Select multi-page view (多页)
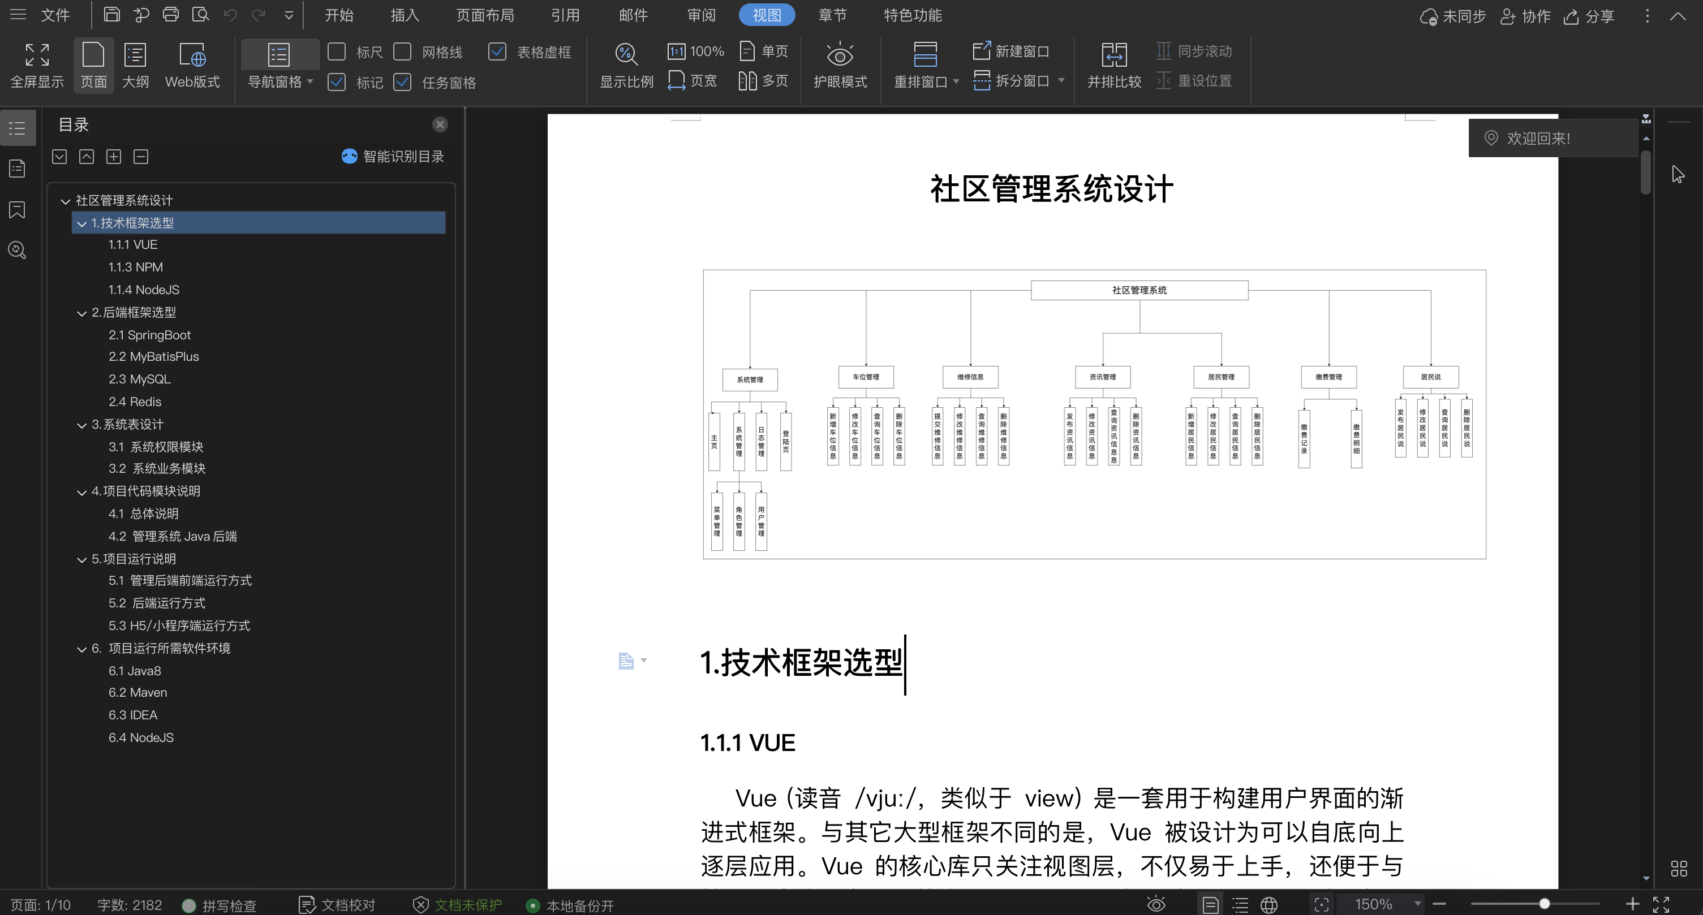The height and width of the screenshot is (915, 1703). (764, 81)
